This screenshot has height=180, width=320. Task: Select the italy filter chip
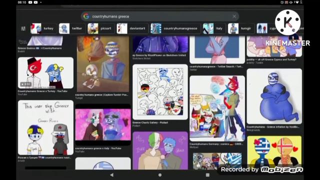click(x=213, y=28)
